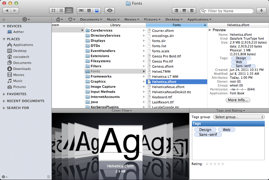This screenshot has height=180, width=269.
Task: Open the Select group... tags popup
Action: 239,117
